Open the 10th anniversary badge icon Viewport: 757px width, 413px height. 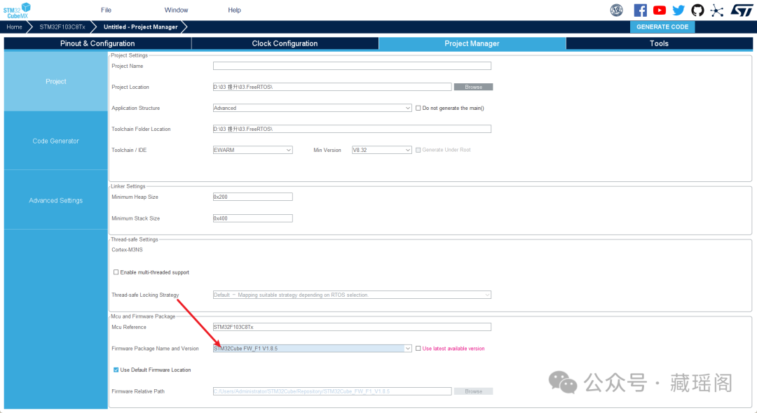click(x=617, y=10)
